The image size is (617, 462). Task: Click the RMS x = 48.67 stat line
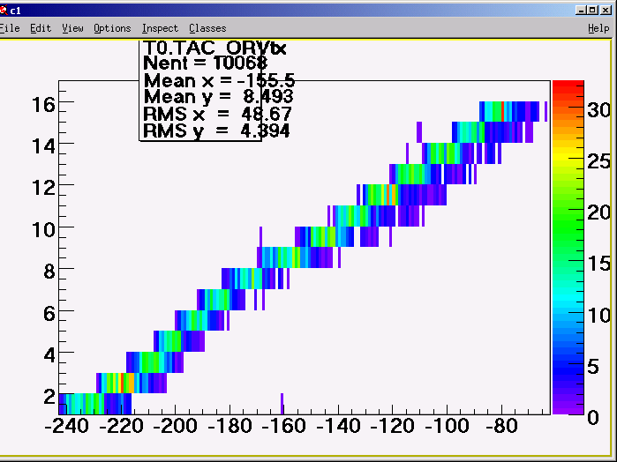pos(217,114)
